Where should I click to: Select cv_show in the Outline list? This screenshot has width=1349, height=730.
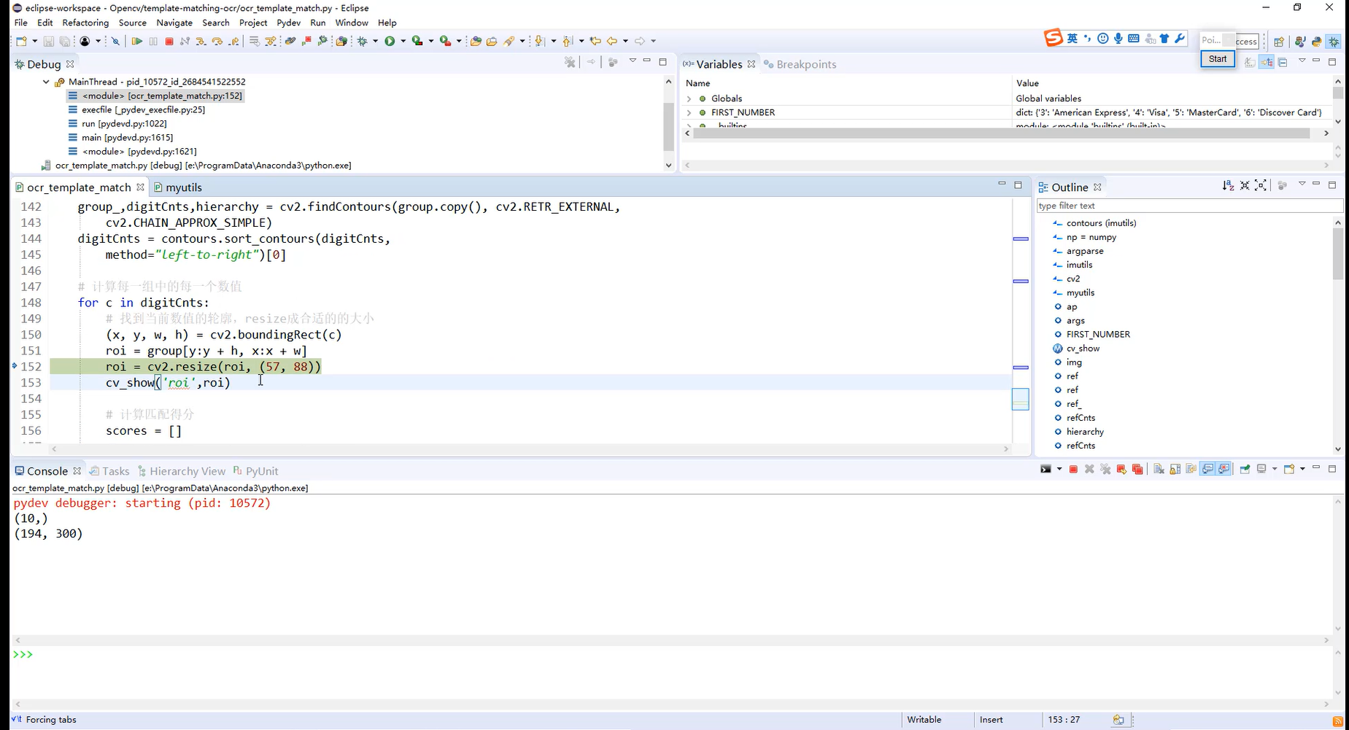click(x=1083, y=349)
